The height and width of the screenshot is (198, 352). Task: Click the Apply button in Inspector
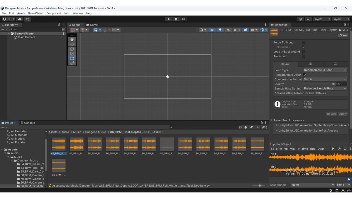click(x=343, y=114)
